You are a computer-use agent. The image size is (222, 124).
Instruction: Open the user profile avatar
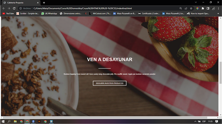click(x=213, y=8)
